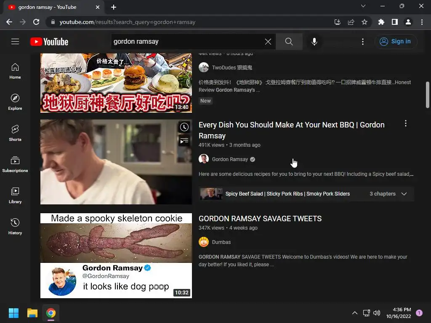The width and height of the screenshot is (431, 323).
Task: Open Every Dish You Should Make BBQ title
Action: point(291,130)
